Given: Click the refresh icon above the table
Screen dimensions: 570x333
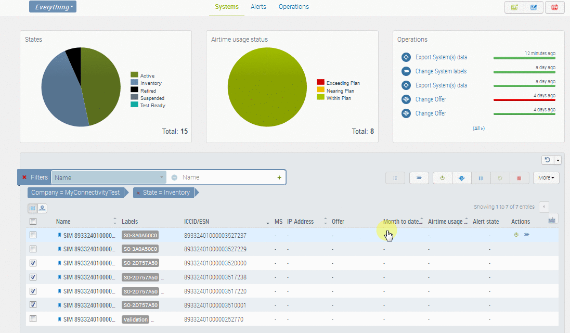Looking at the screenshot, I should pyautogui.click(x=547, y=160).
